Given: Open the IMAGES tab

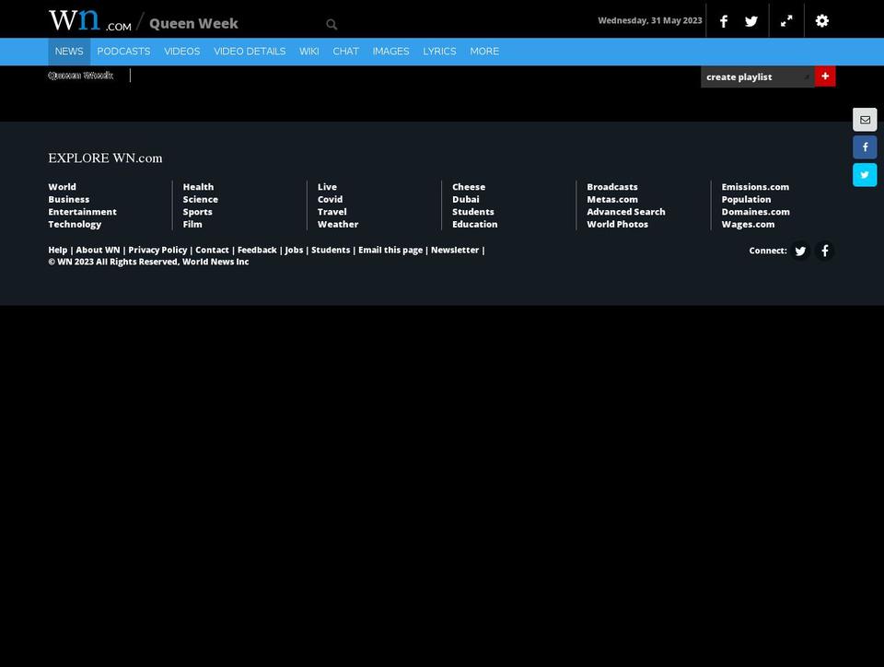Looking at the screenshot, I should [x=390, y=52].
